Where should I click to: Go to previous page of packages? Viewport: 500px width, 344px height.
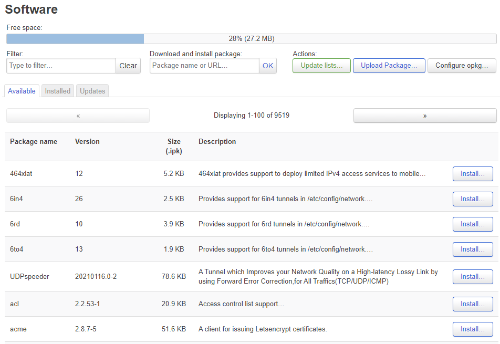pyautogui.click(x=78, y=116)
